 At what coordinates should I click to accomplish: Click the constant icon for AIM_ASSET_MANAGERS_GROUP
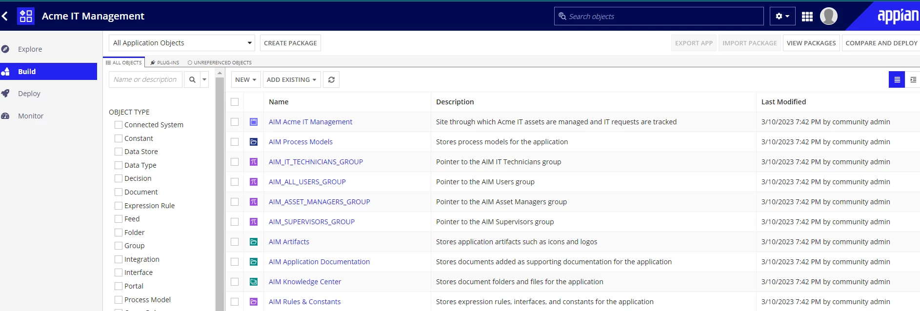[x=254, y=202]
